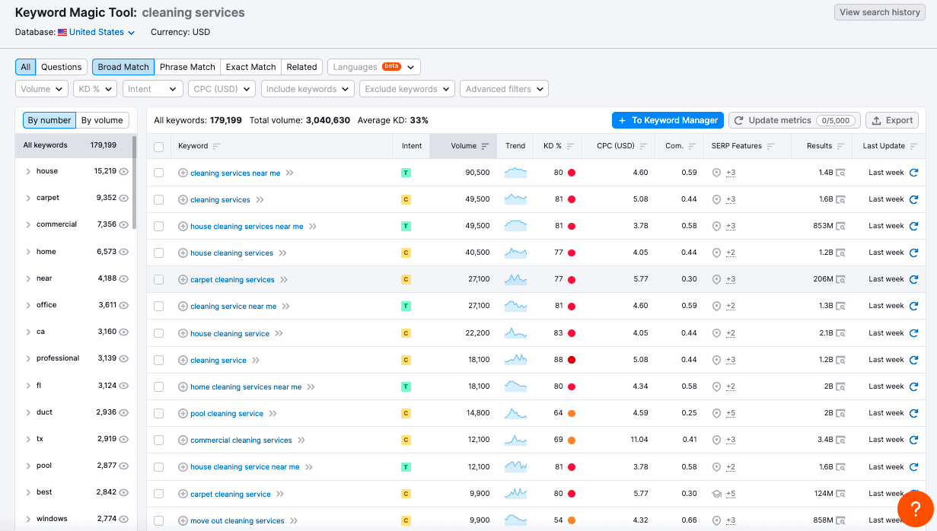937x531 pixels.
Task: Open the Intent filter control
Action: point(152,88)
